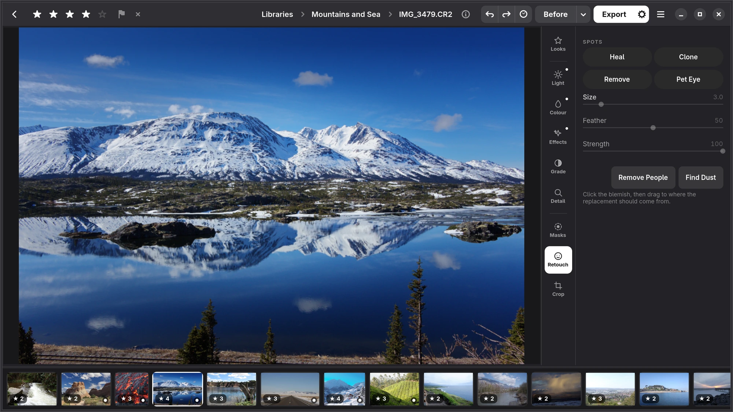Set rating to one star
The image size is (733, 412).
(x=37, y=14)
